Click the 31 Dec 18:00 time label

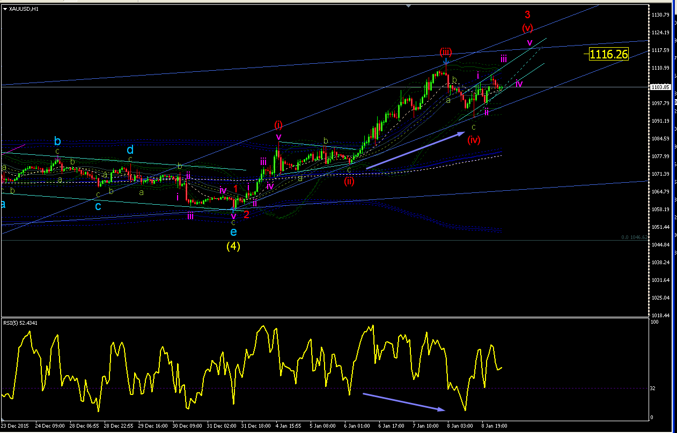[255, 426]
